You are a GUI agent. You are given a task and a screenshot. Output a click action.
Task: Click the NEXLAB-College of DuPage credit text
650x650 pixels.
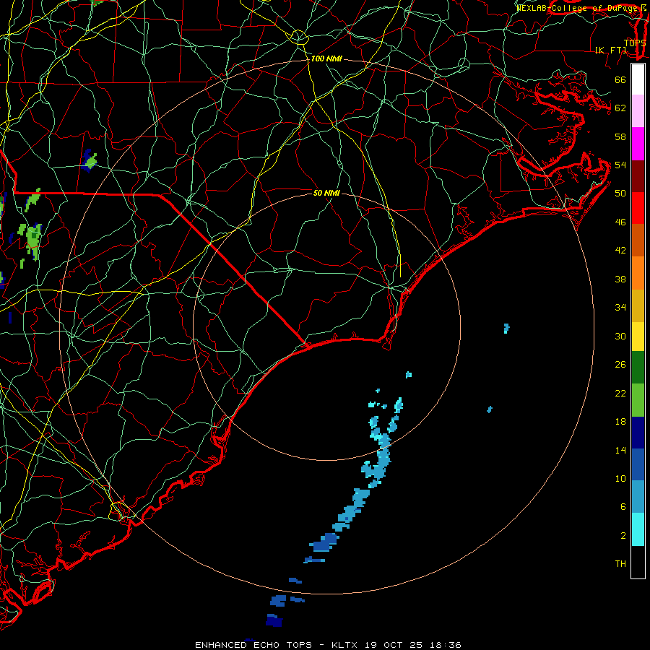[x=578, y=7]
